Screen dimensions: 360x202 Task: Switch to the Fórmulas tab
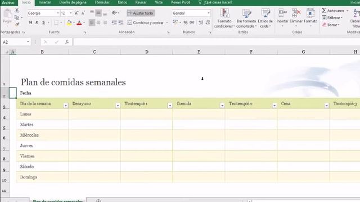click(102, 2)
